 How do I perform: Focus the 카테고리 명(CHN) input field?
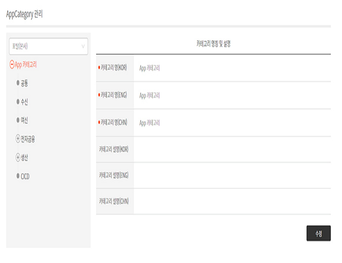pos(232,123)
